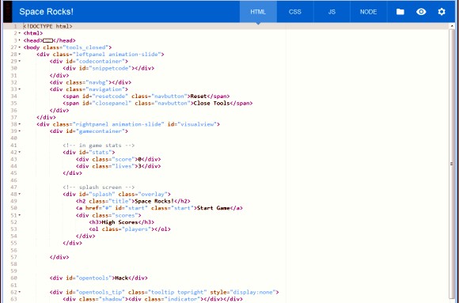Collapse the navigation div fold on line 33
The width and height of the screenshot is (459, 303).
point(20,89)
